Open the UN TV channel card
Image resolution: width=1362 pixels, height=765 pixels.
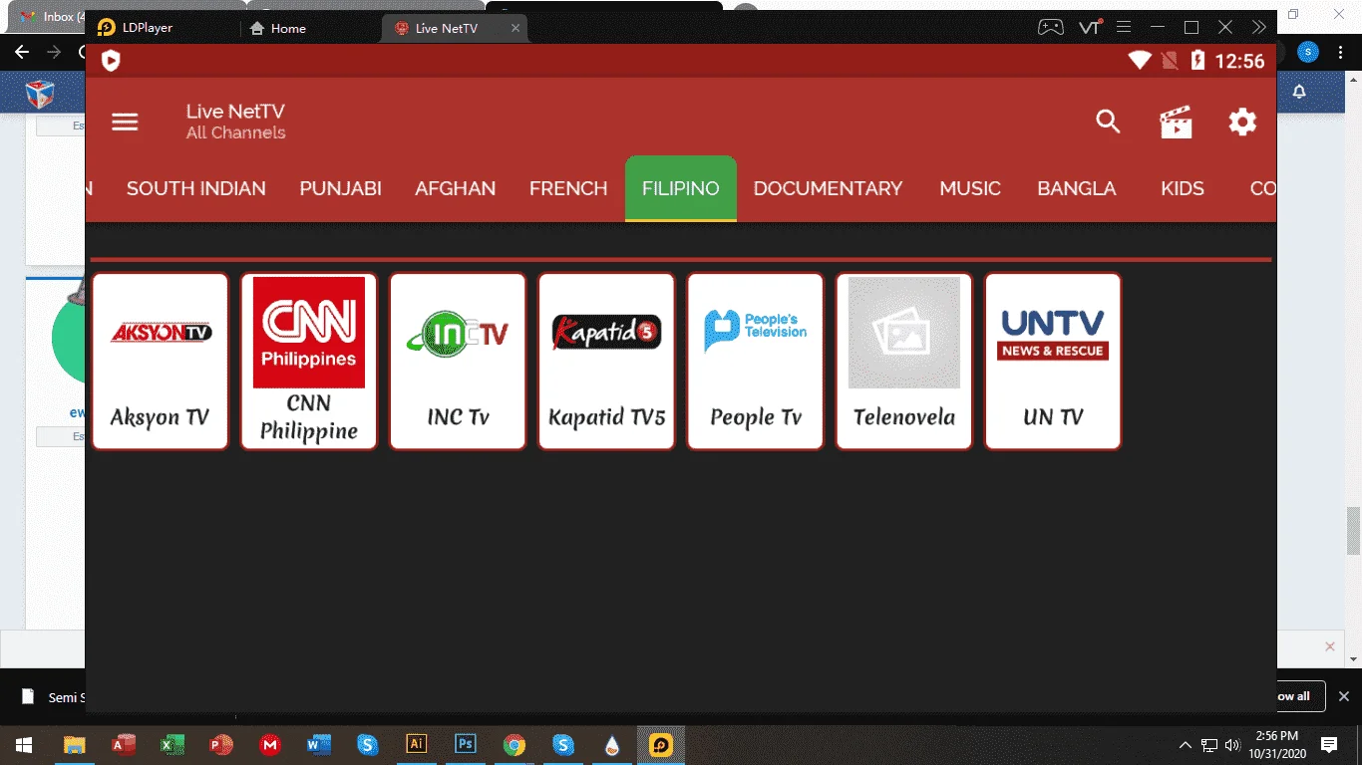pyautogui.click(x=1053, y=362)
